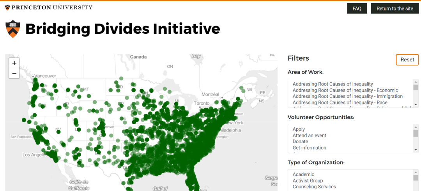Image resolution: width=421 pixels, height=191 pixels.
Task: Open the FAQ page
Action: click(357, 9)
